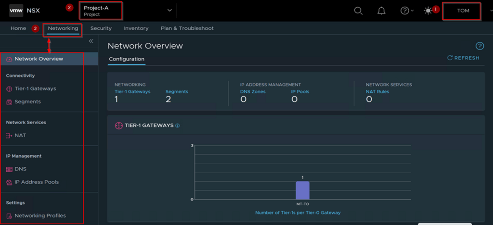Screen dimensions: 493x225
Task: Open the NAT Rules link
Action: tap(377, 91)
